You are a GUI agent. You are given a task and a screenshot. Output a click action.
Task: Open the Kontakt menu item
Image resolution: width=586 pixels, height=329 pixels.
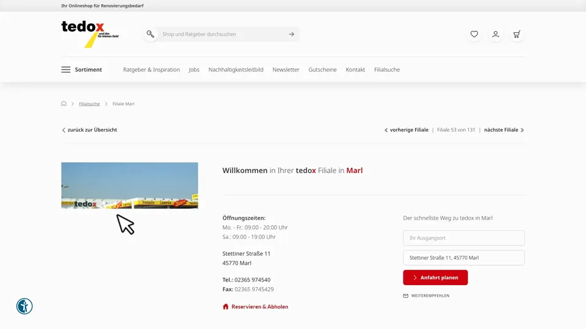pos(355,69)
